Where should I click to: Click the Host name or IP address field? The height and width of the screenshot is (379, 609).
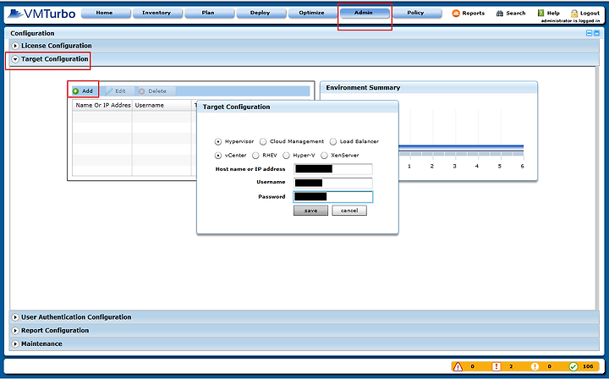333,169
